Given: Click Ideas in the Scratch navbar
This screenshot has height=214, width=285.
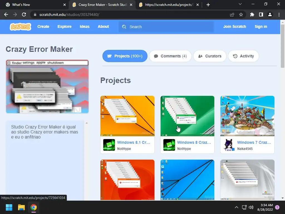Looking at the screenshot, I should [85, 26].
